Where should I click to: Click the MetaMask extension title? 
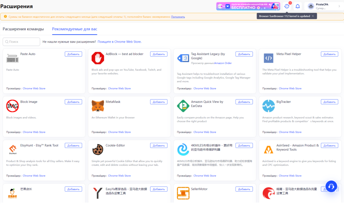[113, 102]
